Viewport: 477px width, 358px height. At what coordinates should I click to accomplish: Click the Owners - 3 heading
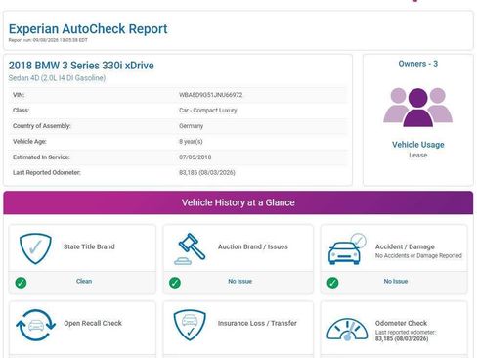tap(418, 64)
